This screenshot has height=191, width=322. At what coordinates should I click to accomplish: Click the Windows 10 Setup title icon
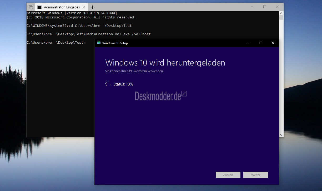click(99, 43)
